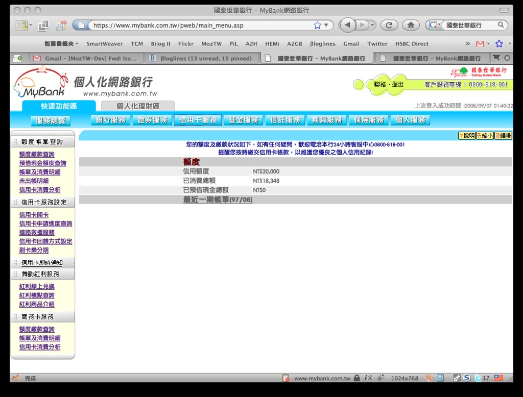Click the URL address field
523x397 pixels.
point(199,25)
